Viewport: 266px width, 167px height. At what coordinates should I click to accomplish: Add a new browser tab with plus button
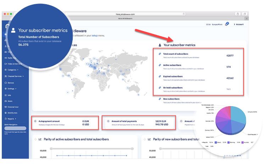pyautogui.click(x=246, y=18)
